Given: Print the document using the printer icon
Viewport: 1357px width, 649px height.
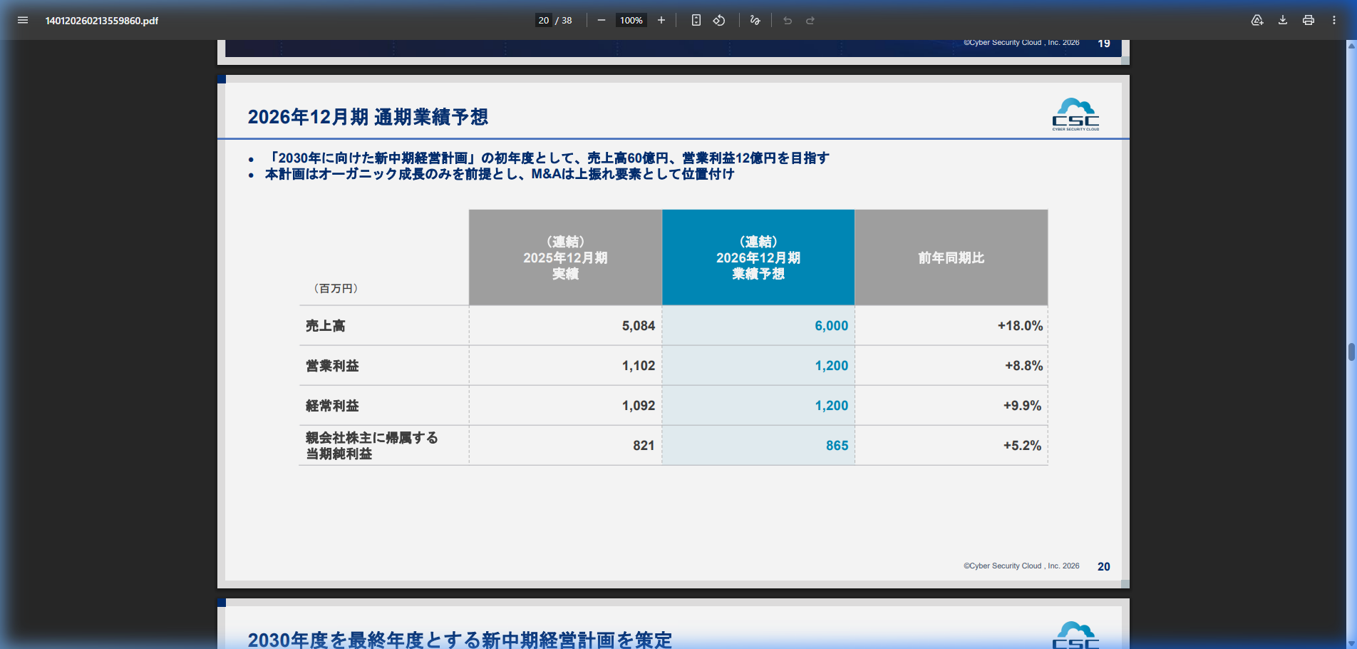Looking at the screenshot, I should coord(1309,20).
